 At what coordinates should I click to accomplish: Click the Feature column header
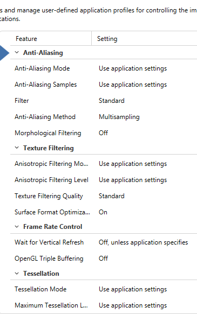[x=51, y=38]
